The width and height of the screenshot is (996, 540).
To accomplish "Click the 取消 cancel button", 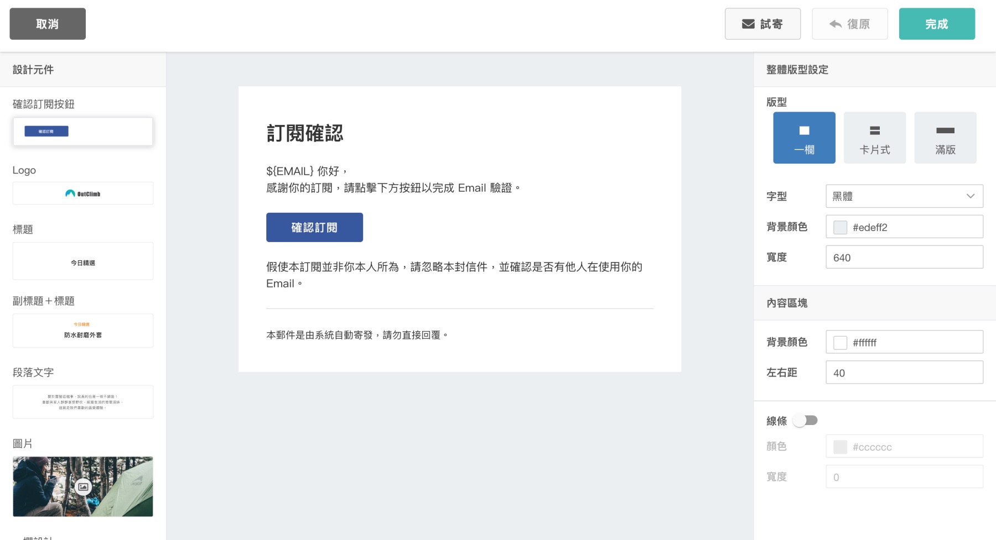I will [x=48, y=24].
